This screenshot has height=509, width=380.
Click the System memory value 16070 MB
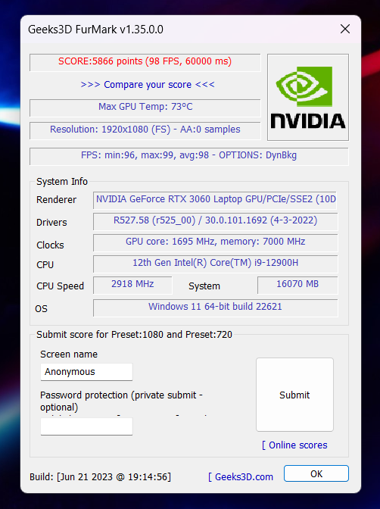point(297,285)
